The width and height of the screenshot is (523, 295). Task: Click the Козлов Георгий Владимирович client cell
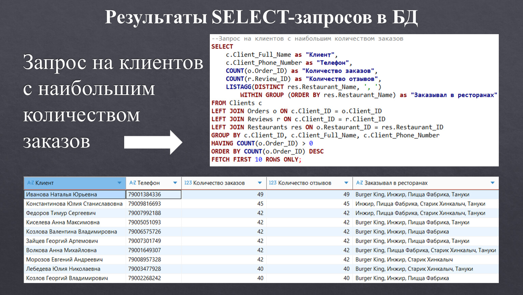(x=67, y=278)
